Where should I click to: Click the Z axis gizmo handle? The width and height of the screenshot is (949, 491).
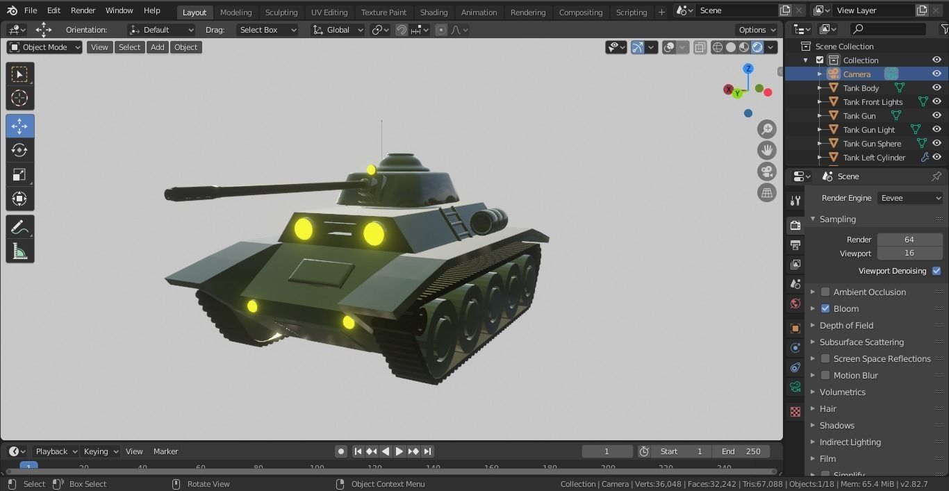[748, 69]
